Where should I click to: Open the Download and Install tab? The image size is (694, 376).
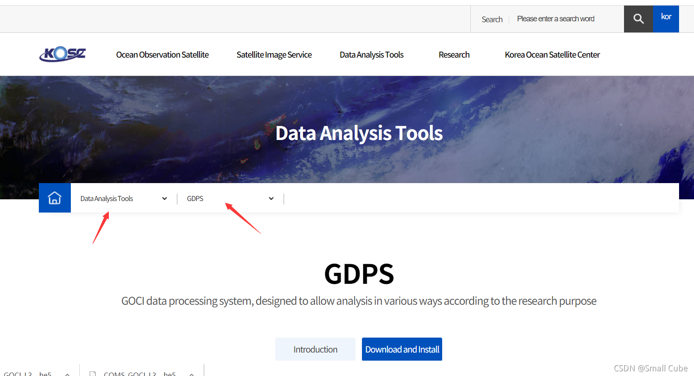pyautogui.click(x=402, y=349)
